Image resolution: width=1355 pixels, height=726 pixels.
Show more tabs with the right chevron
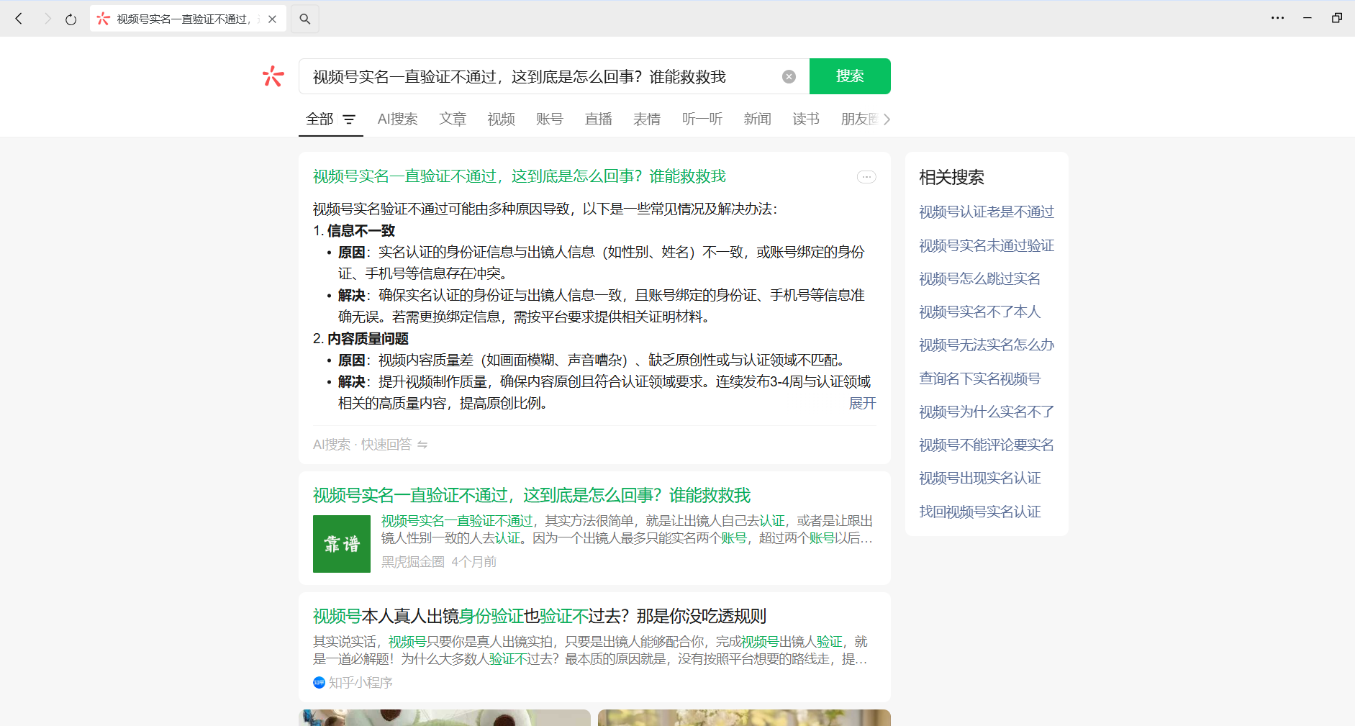click(x=887, y=119)
